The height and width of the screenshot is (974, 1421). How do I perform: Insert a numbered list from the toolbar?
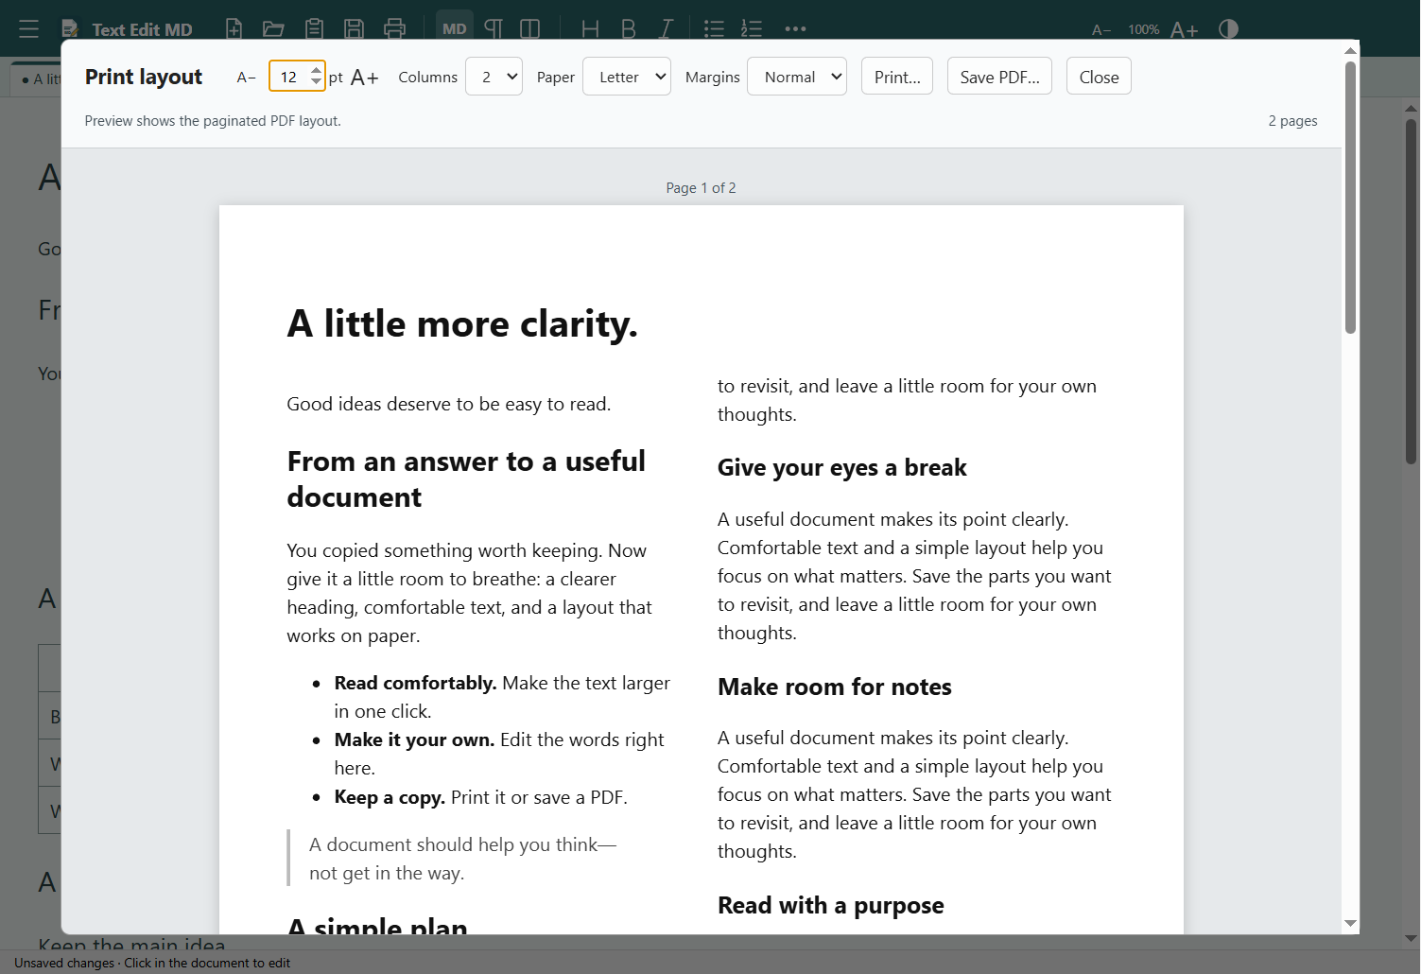752,29
